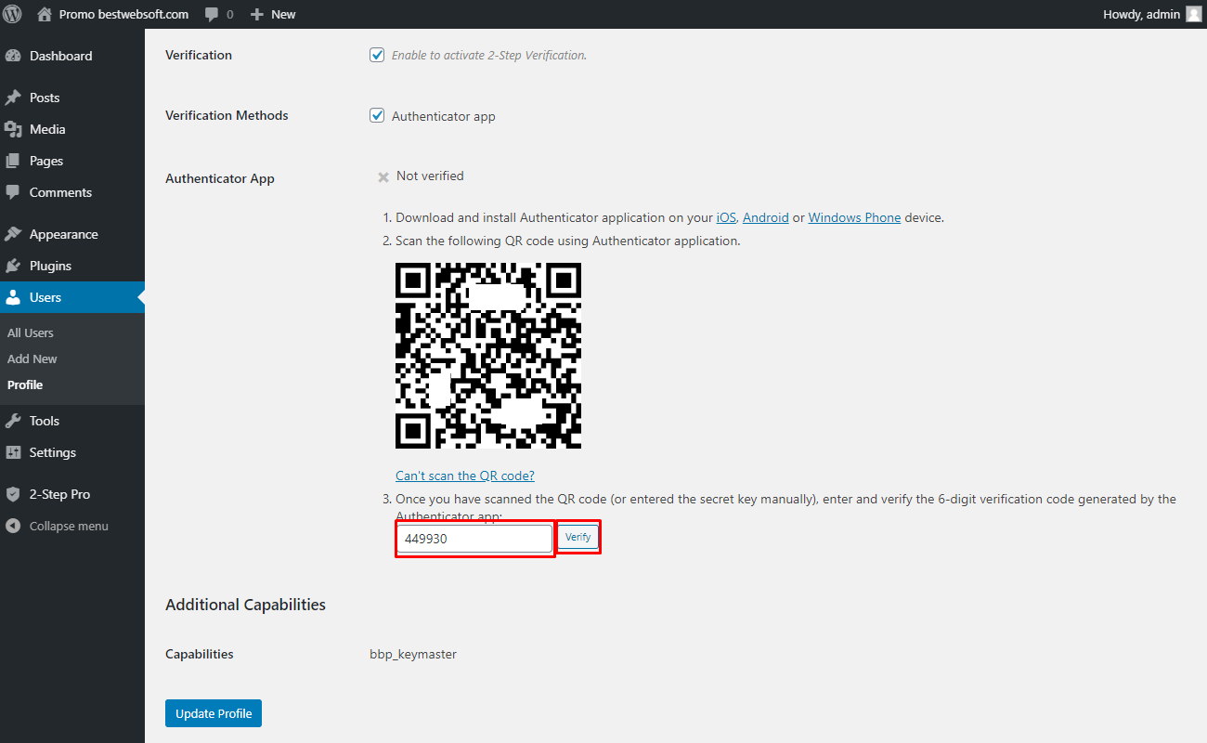This screenshot has height=743, width=1207.
Task: Focus the 6-digit verification code field
Action: pos(474,539)
